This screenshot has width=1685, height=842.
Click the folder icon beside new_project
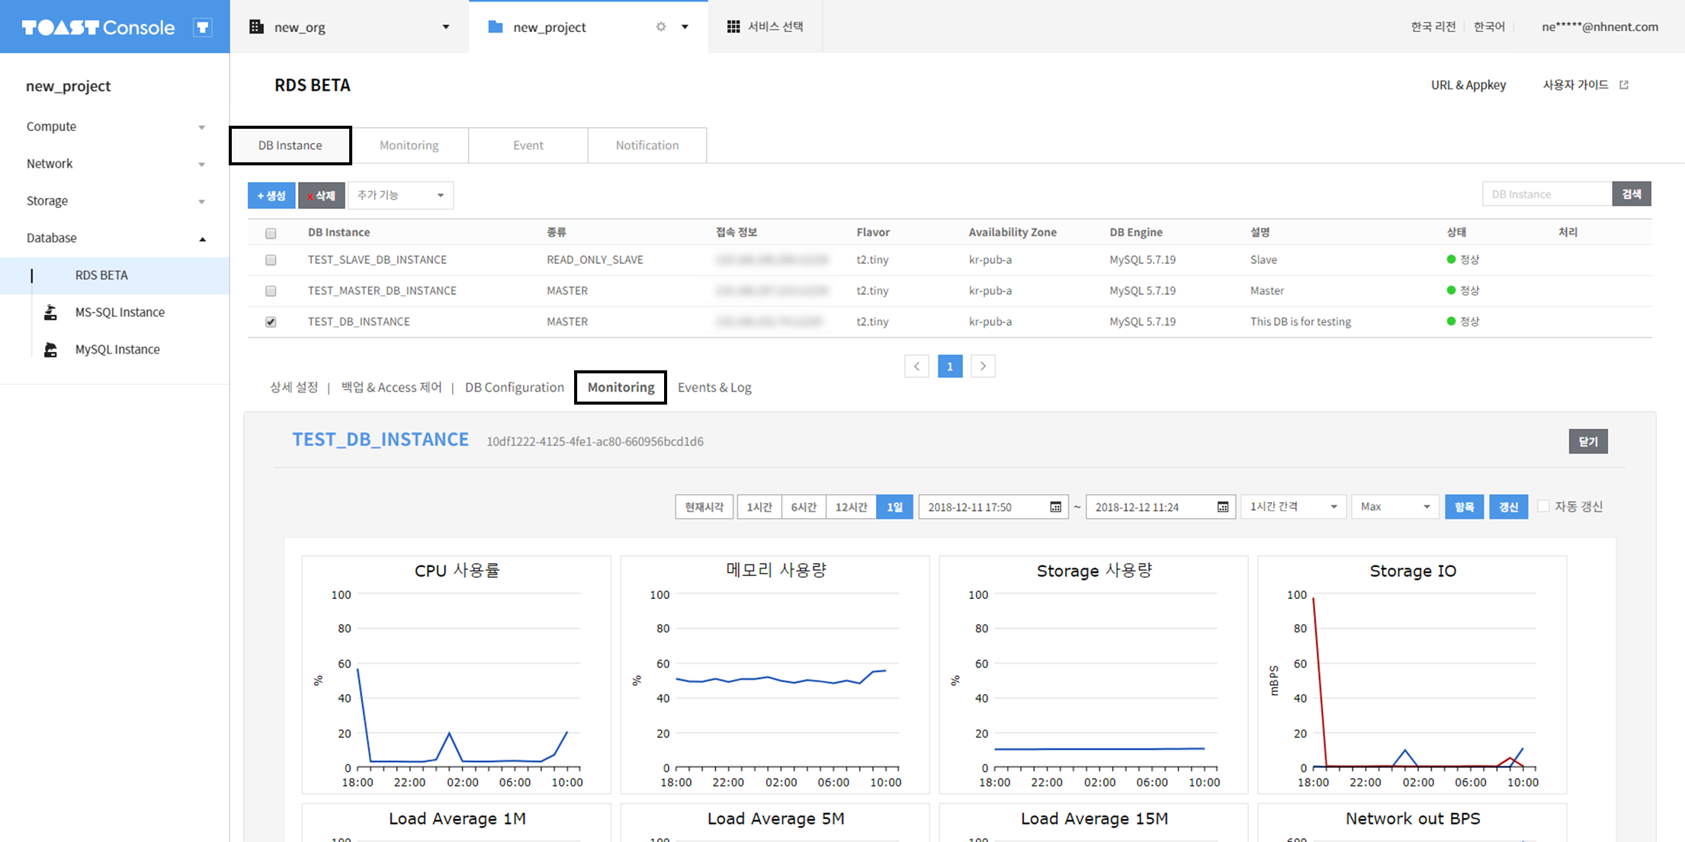[x=496, y=27]
